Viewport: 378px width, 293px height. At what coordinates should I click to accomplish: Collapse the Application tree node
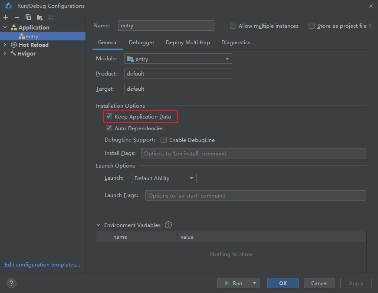[x=5, y=27]
